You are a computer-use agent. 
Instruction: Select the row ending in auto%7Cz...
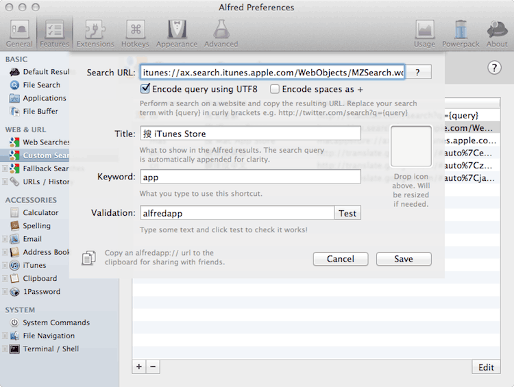pyautogui.click(x=472, y=166)
